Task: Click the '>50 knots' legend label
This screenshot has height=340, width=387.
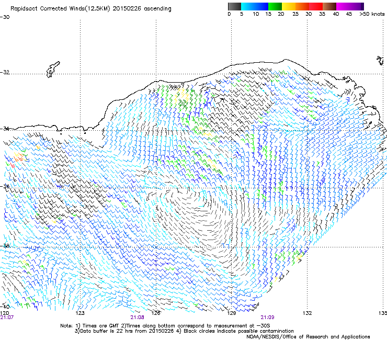Action: pos(372,14)
